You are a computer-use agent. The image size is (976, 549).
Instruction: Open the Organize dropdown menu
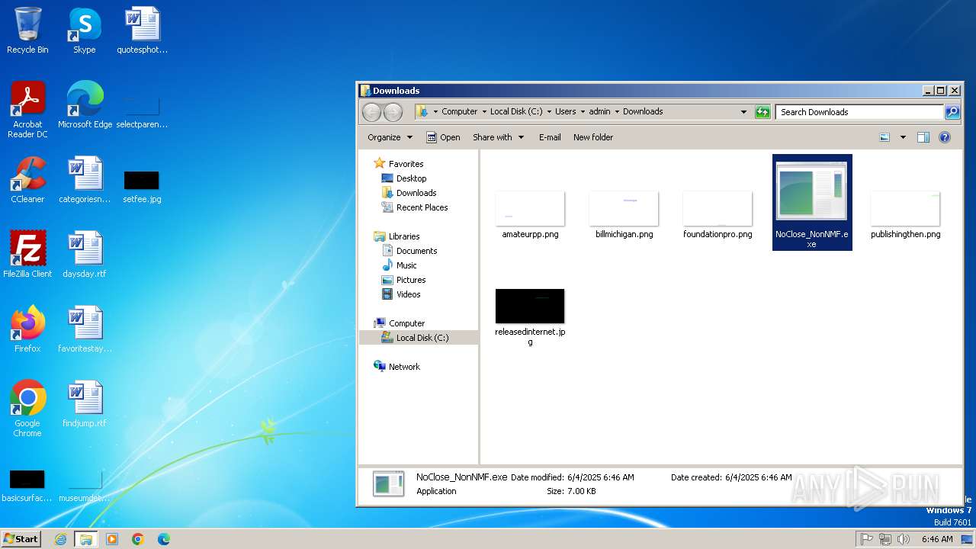[x=390, y=137]
